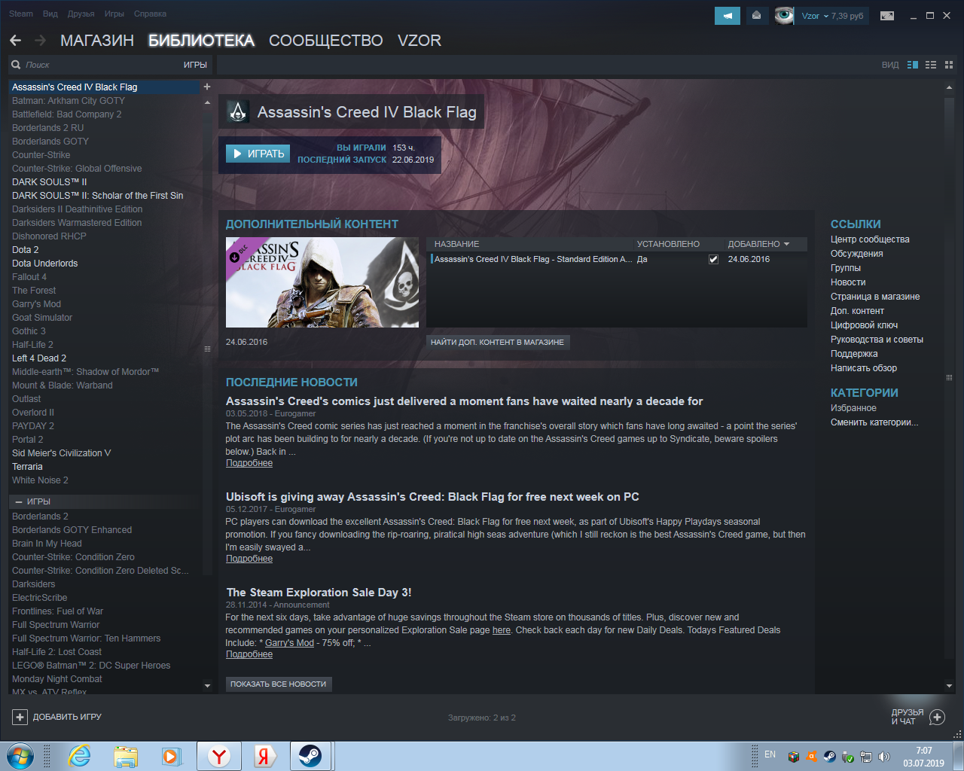Select the Standard Edition DLC row
Viewport: 964px width, 771px height.
click(617, 259)
